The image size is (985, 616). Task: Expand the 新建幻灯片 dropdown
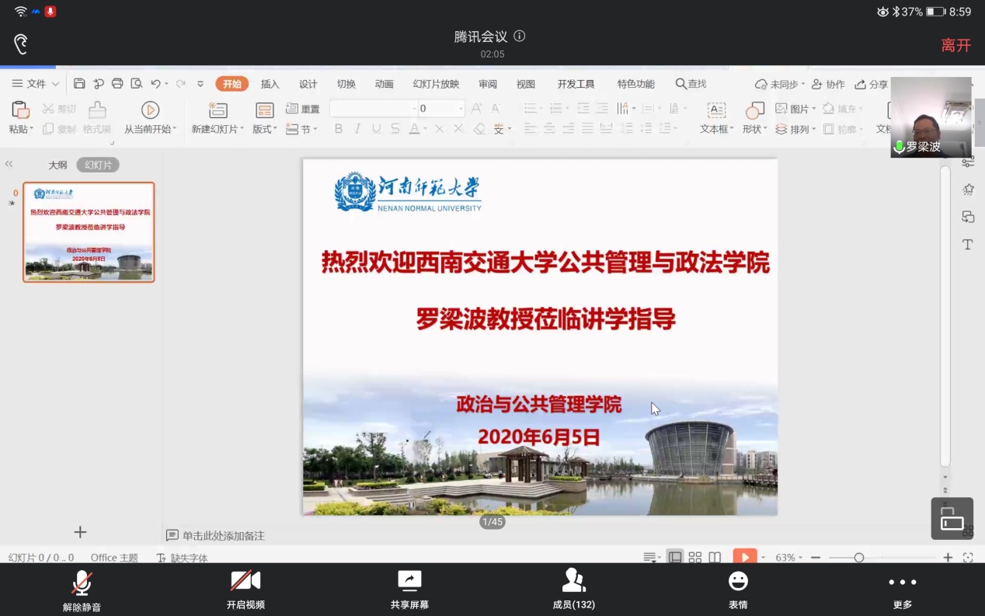[x=218, y=129]
